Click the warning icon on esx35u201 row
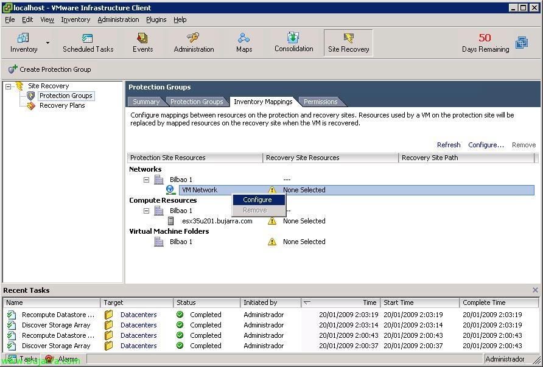 coord(272,221)
